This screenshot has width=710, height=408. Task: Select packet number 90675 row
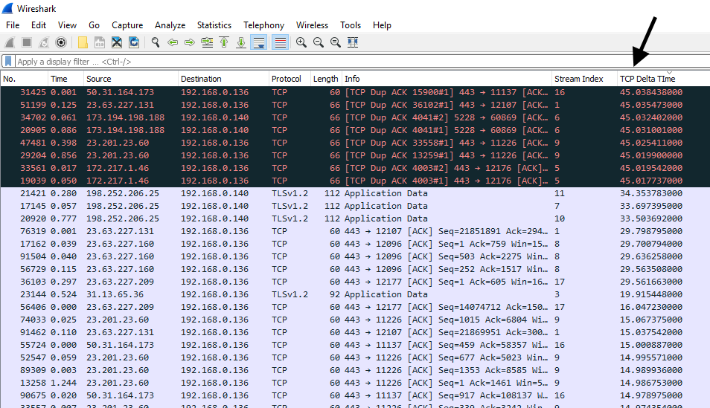pyautogui.click(x=355, y=396)
